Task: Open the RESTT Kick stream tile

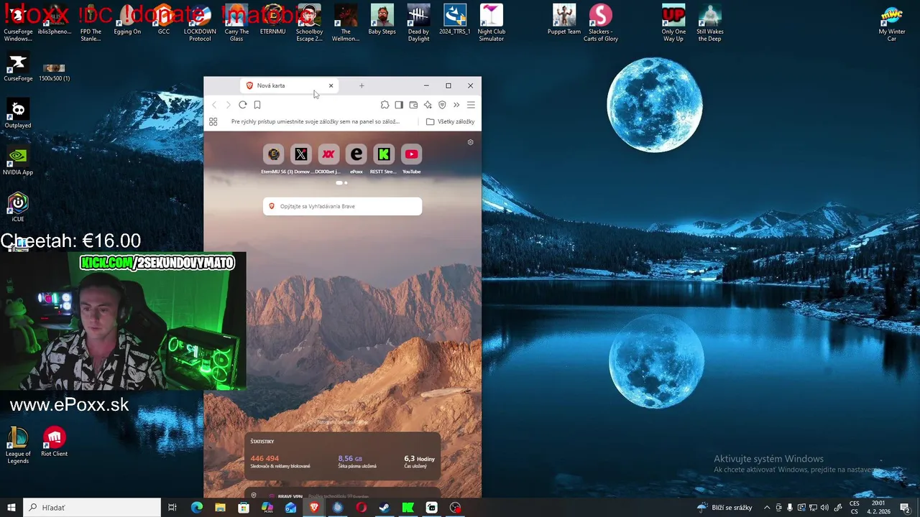Action: coord(384,159)
